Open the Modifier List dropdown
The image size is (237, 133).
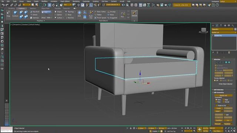pyautogui.click(x=224, y=33)
